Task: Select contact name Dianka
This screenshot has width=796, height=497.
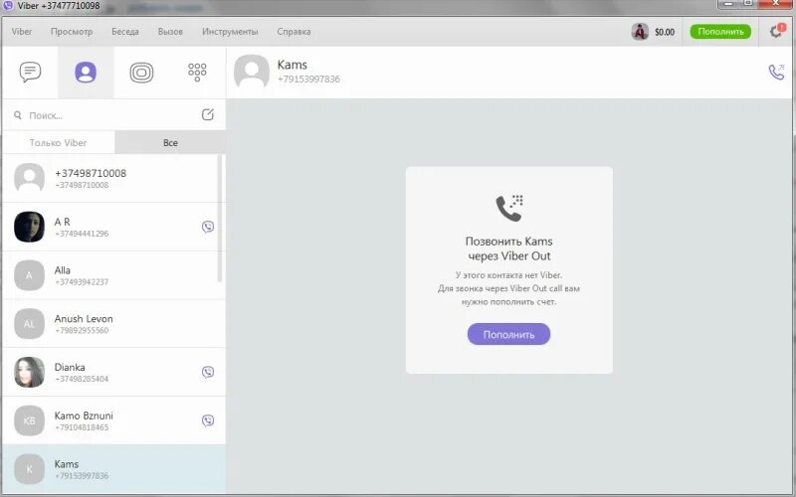Action: pyautogui.click(x=70, y=367)
